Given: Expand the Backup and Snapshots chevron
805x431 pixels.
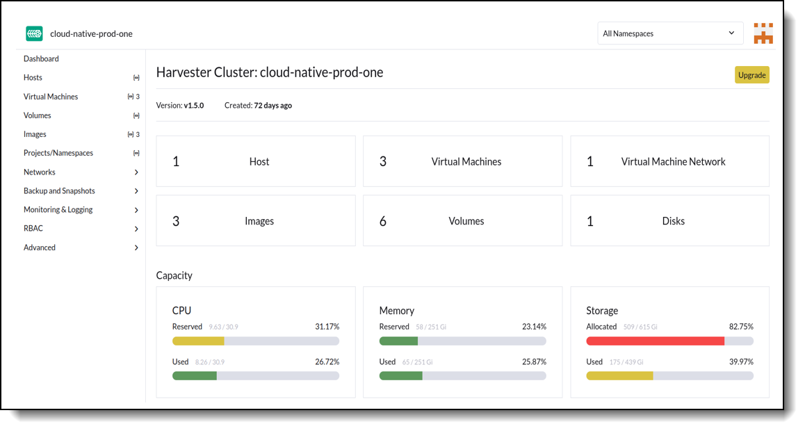Looking at the screenshot, I should coord(136,191).
